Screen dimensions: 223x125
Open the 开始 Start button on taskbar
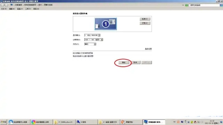(3, 122)
